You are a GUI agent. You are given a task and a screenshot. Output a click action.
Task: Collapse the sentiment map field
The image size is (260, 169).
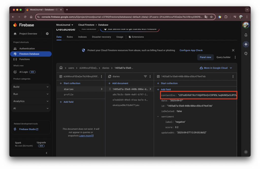(158, 117)
